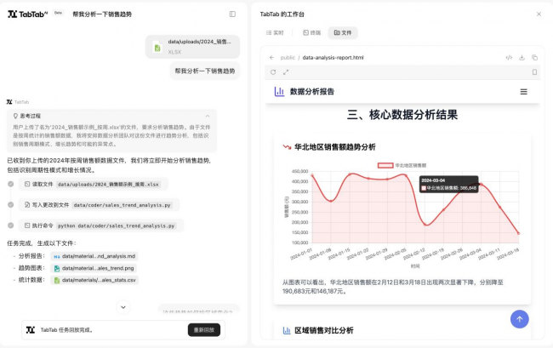Click the scroll-down chevron in chat
Viewport: 553px width, 348px height.
[x=123, y=307]
